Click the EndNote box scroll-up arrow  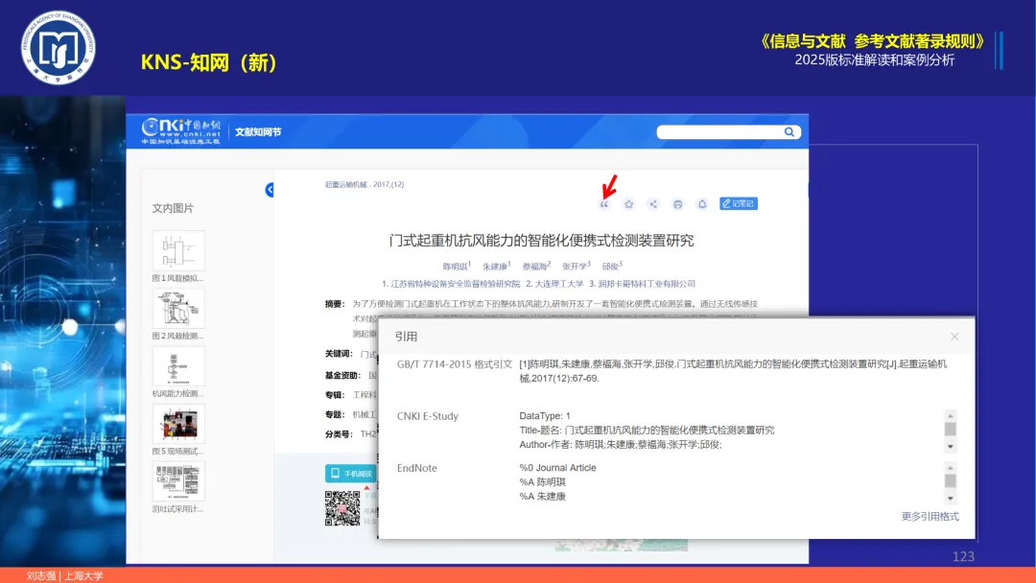pos(950,468)
